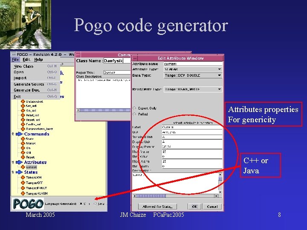The width and height of the screenshot is (307, 230).
Task: Open the Help menu
Action: [x=38, y=60]
